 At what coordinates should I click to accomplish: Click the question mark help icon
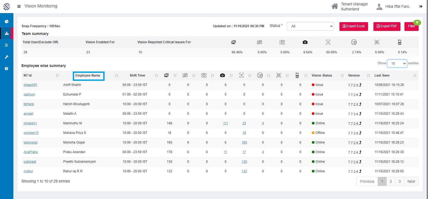coord(7,69)
